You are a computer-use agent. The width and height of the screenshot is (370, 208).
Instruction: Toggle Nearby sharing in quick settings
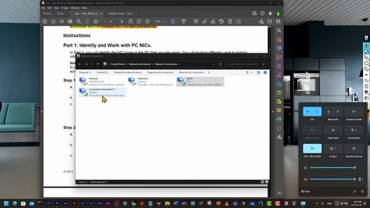point(354,148)
